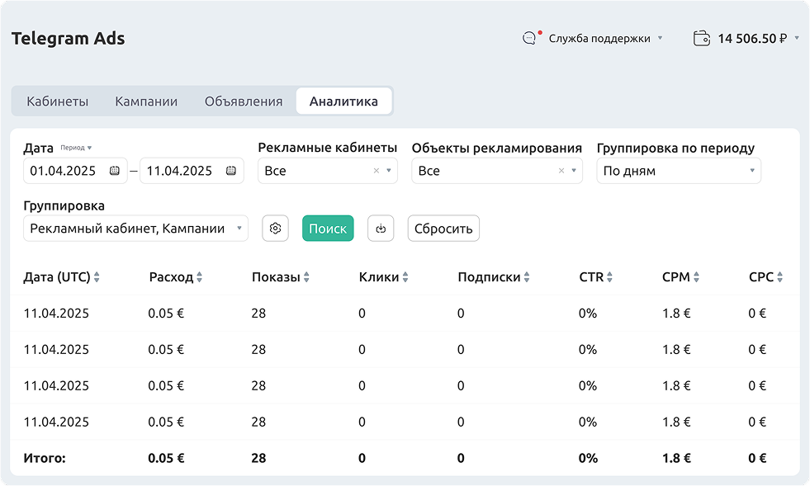
Task: Sort table by Показы column arrows
Action: point(307,277)
